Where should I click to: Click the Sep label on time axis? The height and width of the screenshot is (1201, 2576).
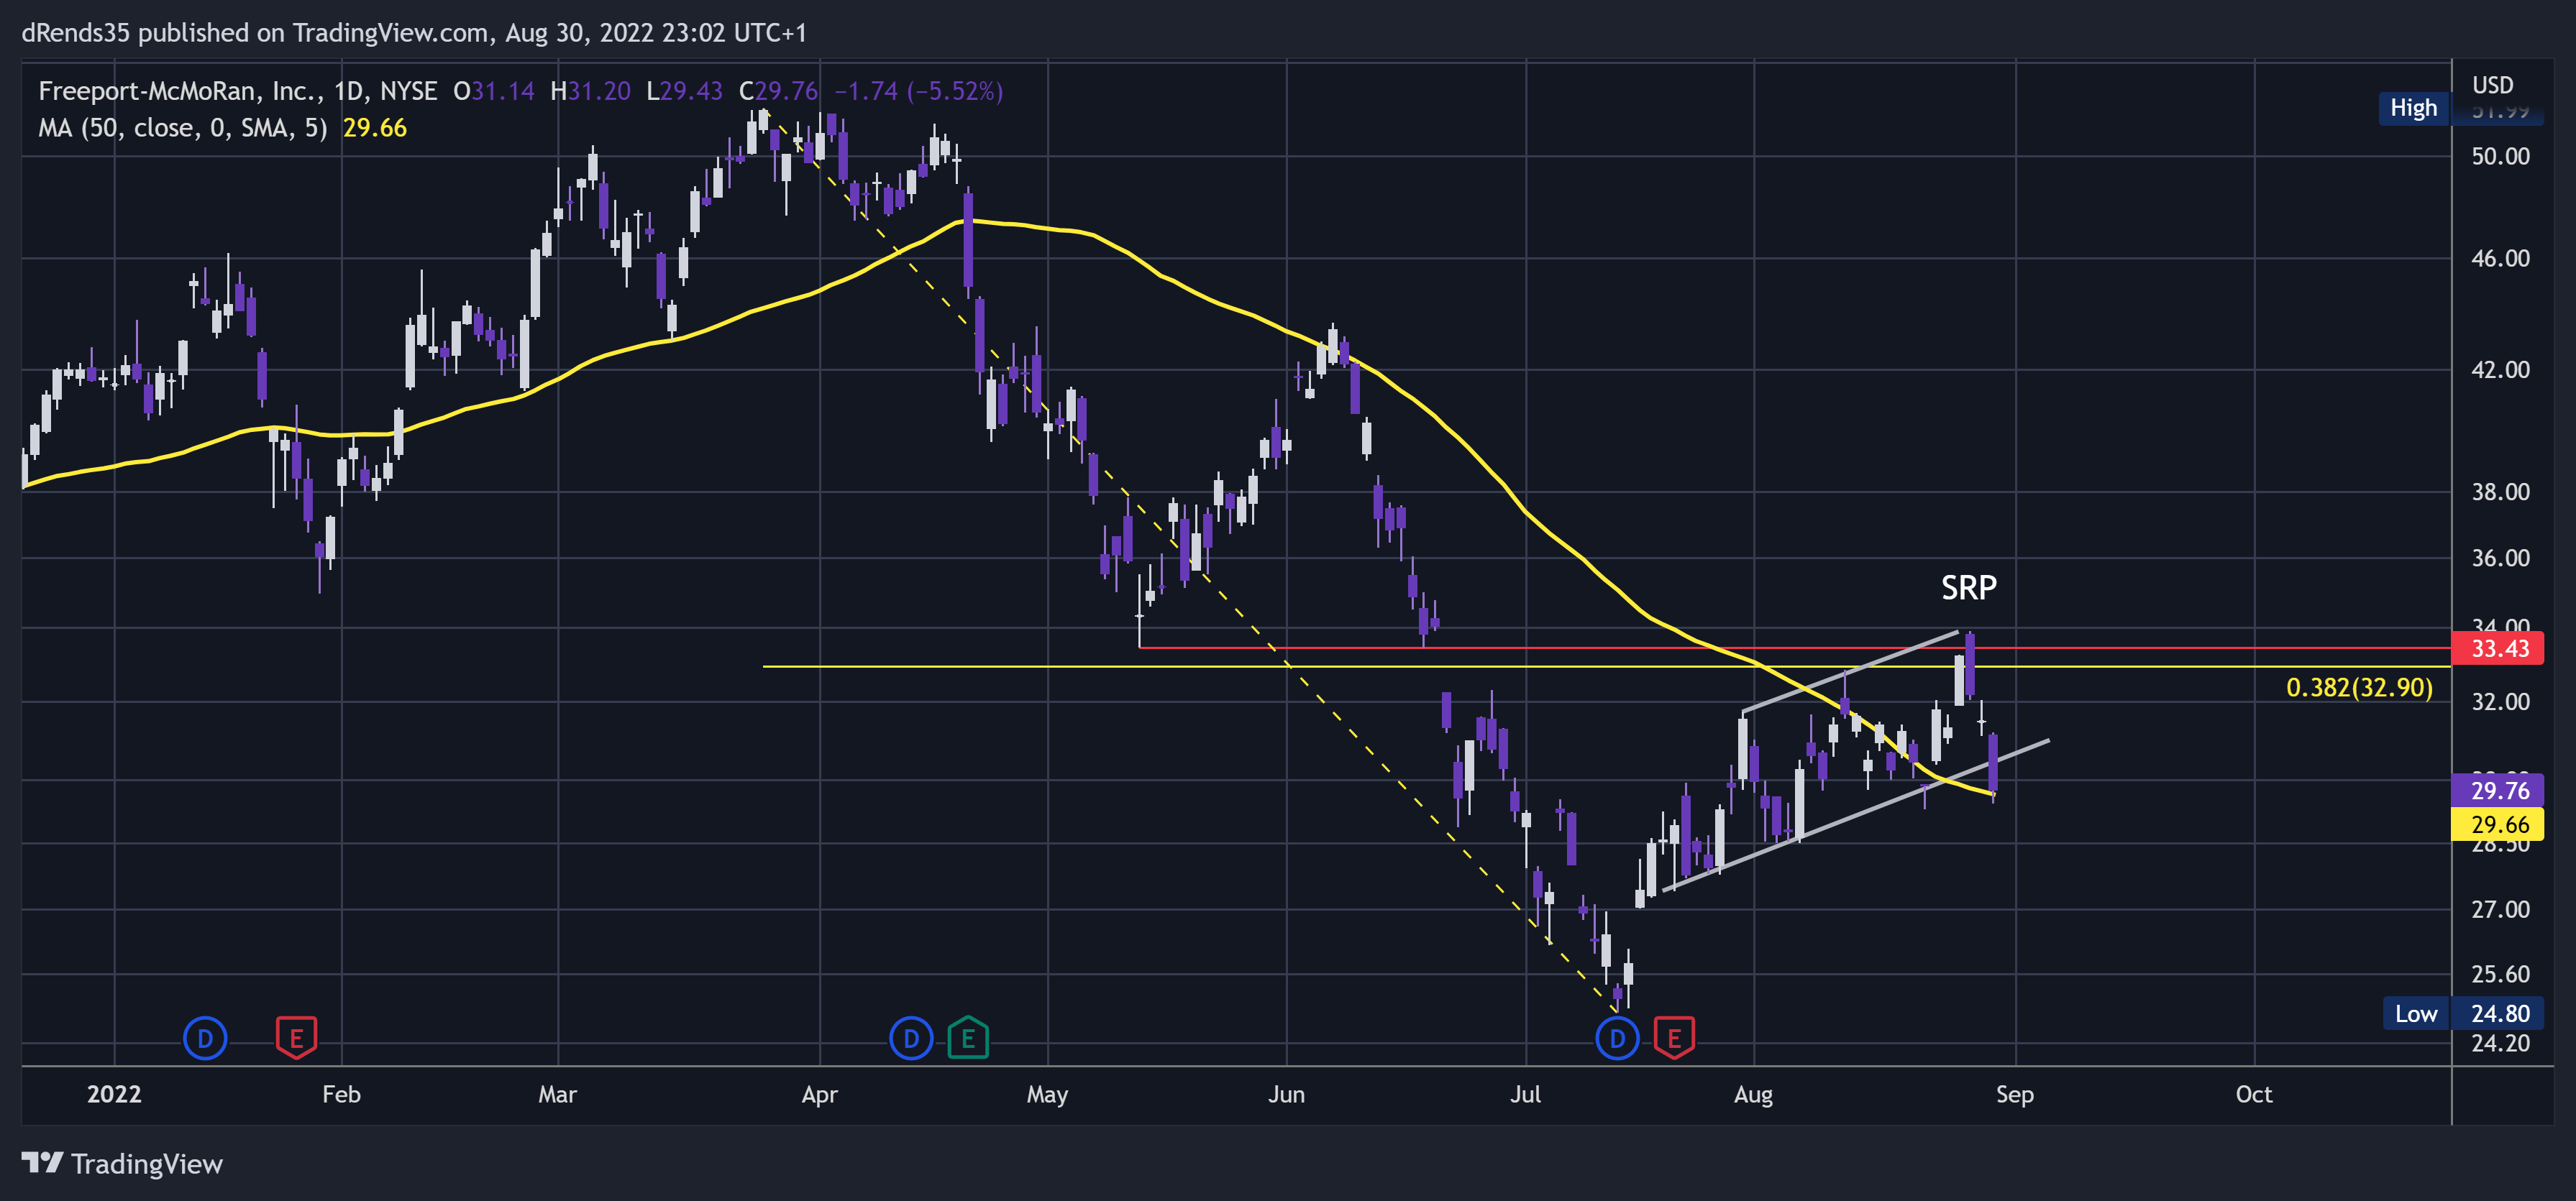click(x=2014, y=1094)
